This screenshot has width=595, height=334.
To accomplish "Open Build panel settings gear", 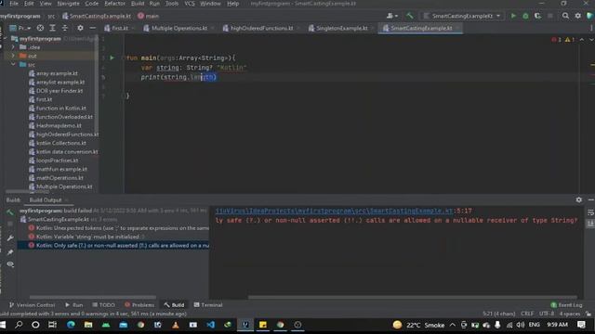I will pyautogui.click(x=578, y=199).
